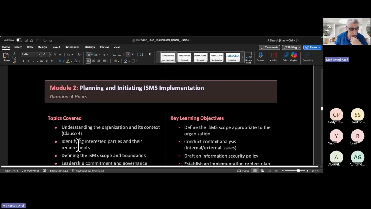The height and width of the screenshot is (209, 371).
Task: Decrease font size with the smaller A
Action: tap(60, 55)
